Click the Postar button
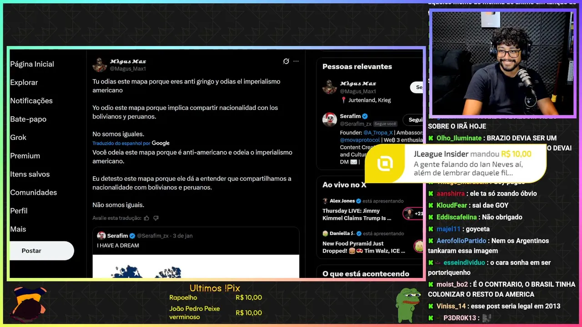582x327 pixels. [42, 251]
